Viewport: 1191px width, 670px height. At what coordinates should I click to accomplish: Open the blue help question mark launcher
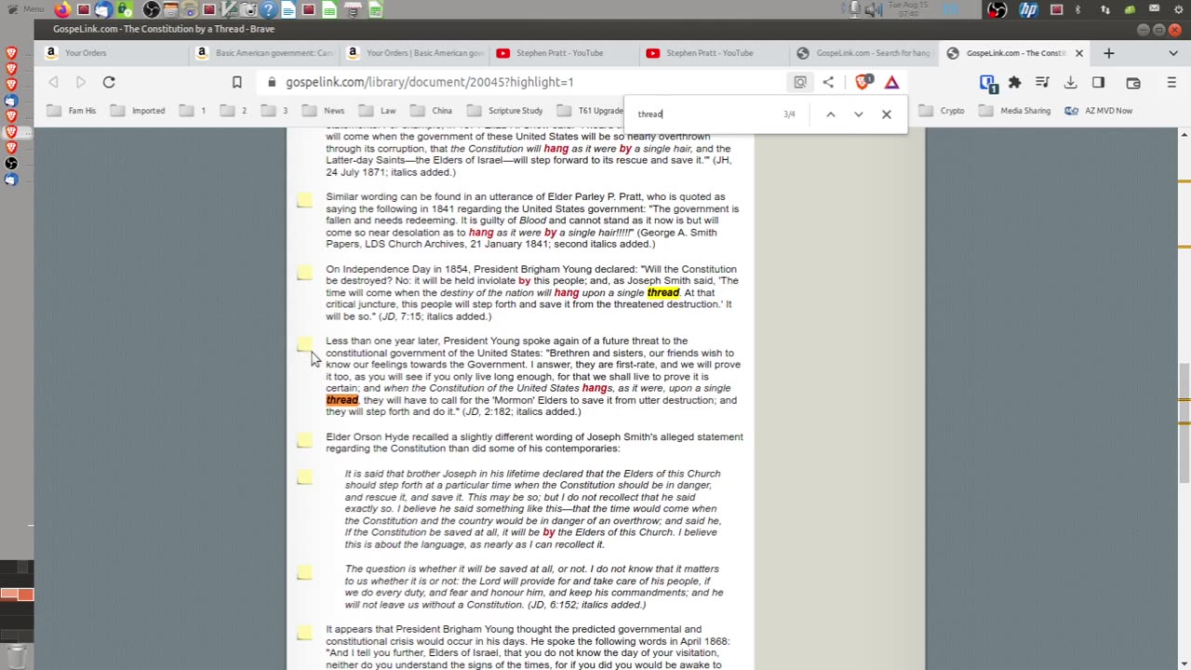point(268,10)
